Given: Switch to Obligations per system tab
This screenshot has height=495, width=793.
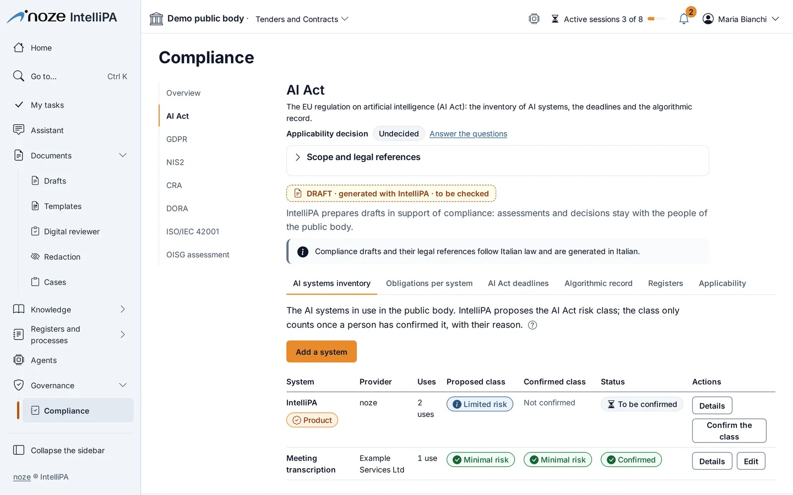Looking at the screenshot, I should [429, 283].
